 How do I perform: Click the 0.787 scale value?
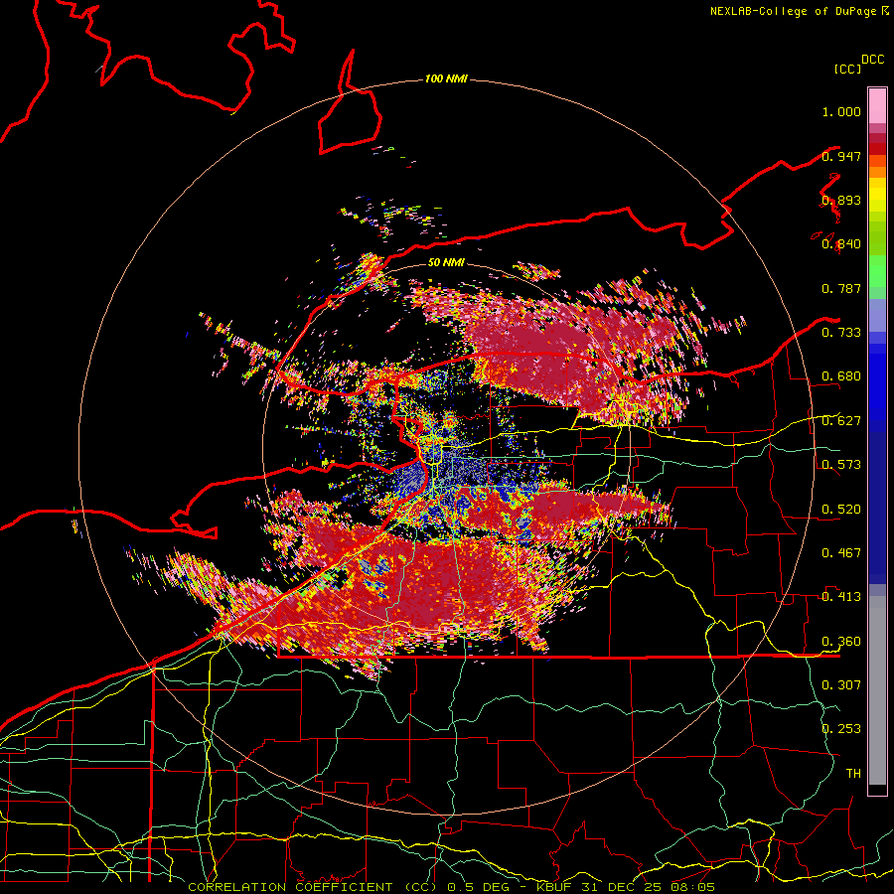coord(841,288)
